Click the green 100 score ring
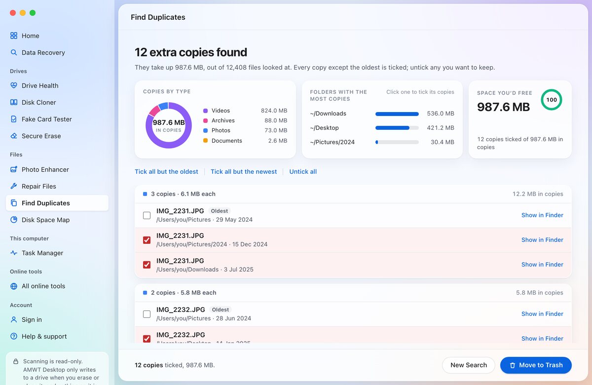 coord(552,100)
